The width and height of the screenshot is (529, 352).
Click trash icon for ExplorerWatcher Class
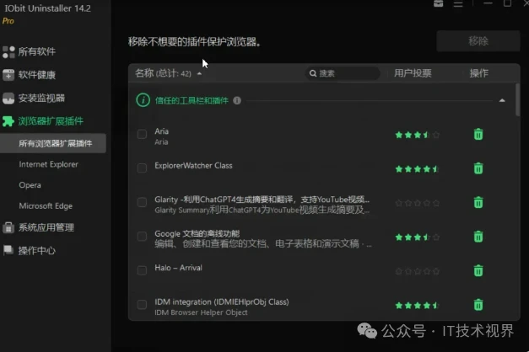click(478, 168)
